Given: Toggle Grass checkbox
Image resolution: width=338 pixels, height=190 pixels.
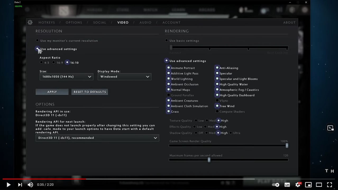Looking at the screenshot, I should coord(168,111).
